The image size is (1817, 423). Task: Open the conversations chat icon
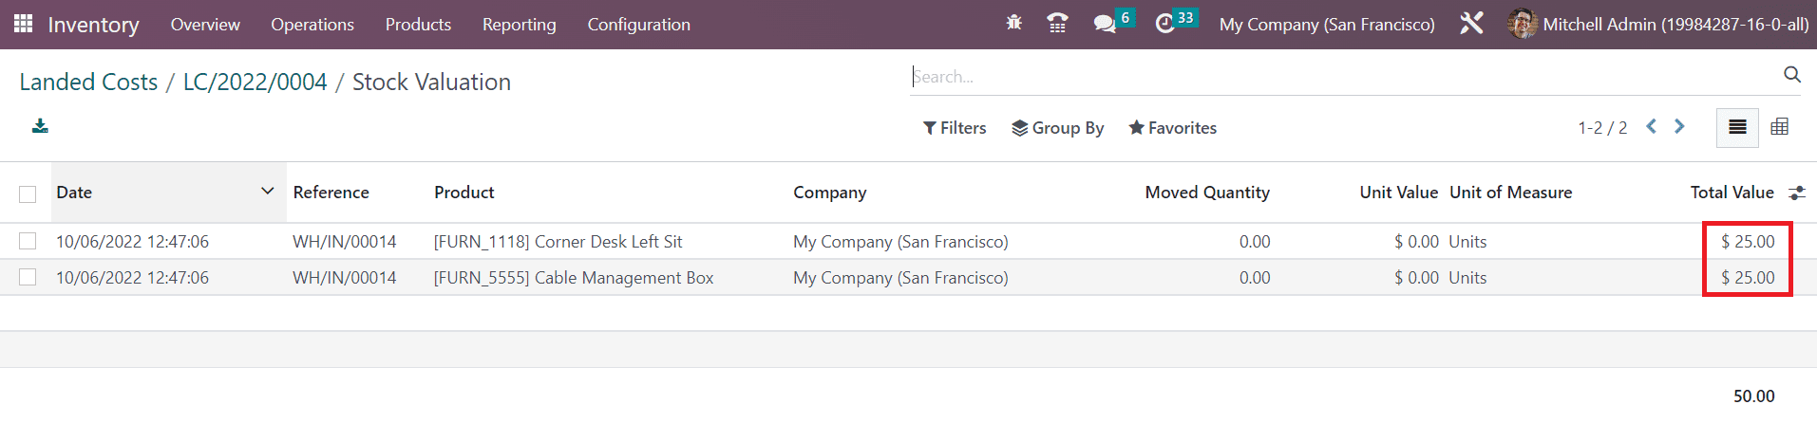tap(1105, 24)
